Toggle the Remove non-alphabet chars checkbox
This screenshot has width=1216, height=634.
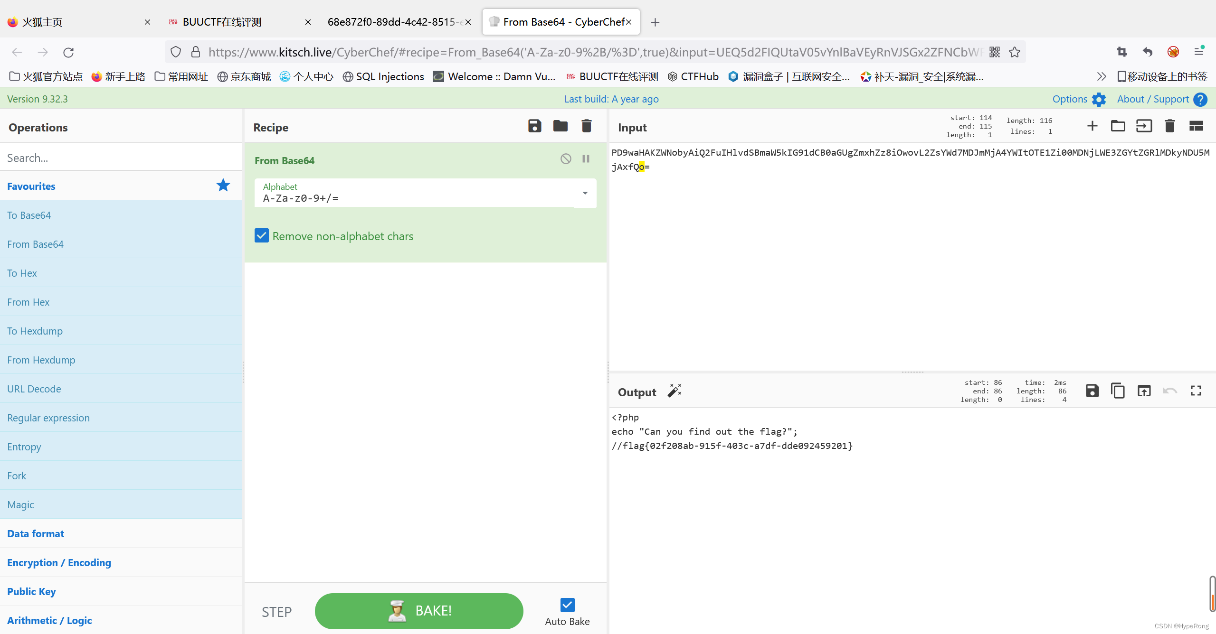(x=261, y=235)
